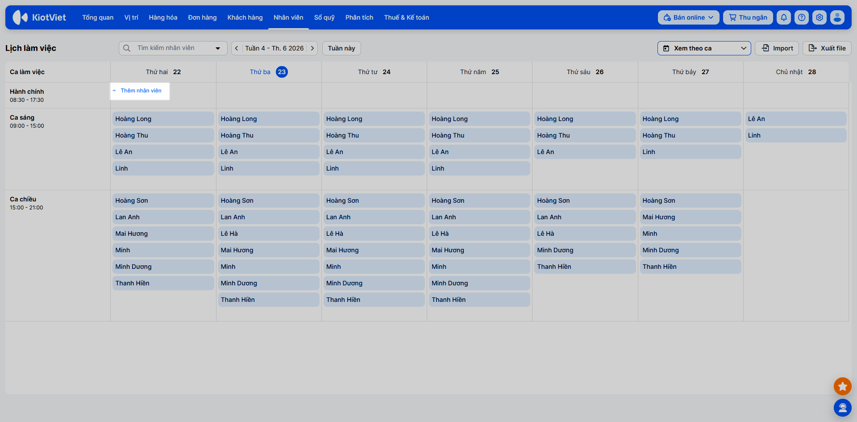This screenshot has width=857, height=422.
Task: Open the Hàng hóa menu
Action: click(163, 17)
